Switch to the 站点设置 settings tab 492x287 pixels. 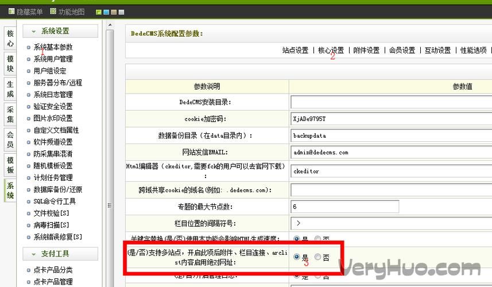[x=295, y=50]
